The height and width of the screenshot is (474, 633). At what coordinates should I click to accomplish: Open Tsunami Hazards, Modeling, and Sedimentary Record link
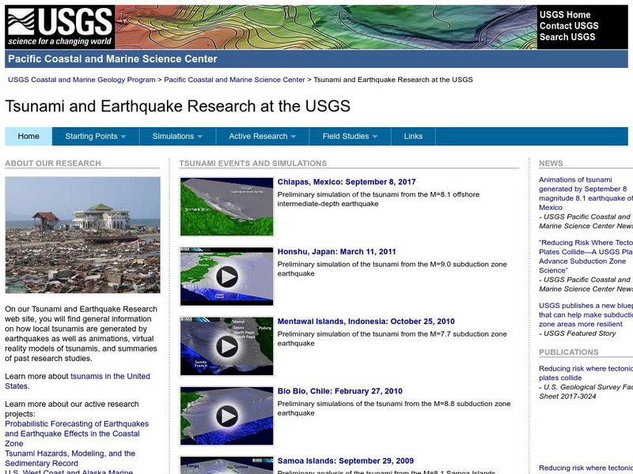click(x=70, y=458)
